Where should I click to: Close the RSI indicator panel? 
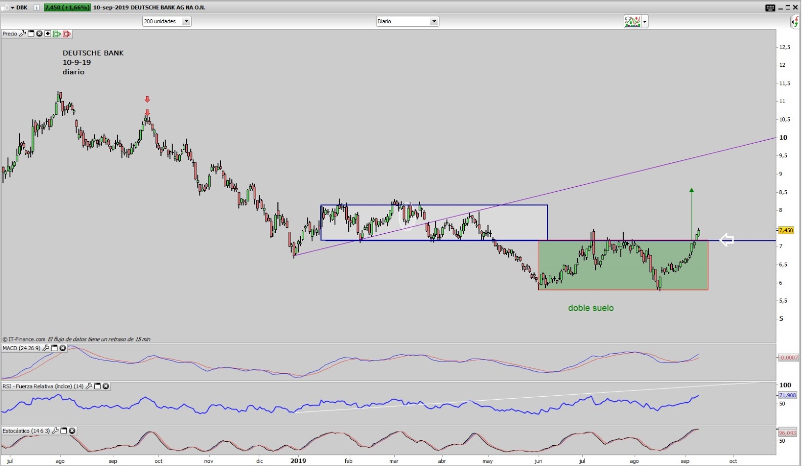coord(106,386)
